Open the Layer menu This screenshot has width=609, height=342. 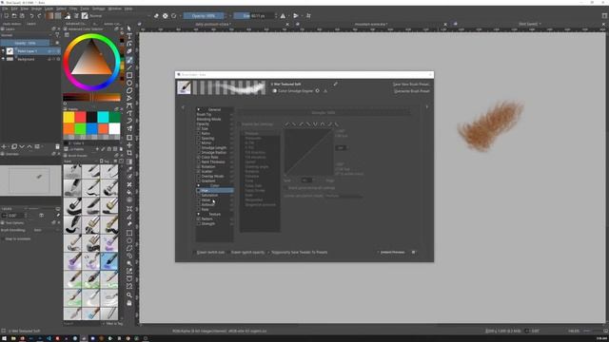49,9
